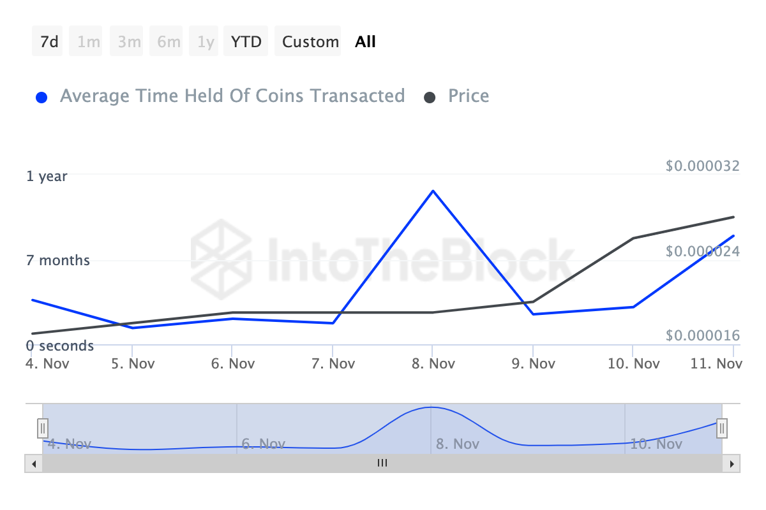Screen dimensions: 766x510
Task: Click the right navigator range handle
Action: point(722,427)
